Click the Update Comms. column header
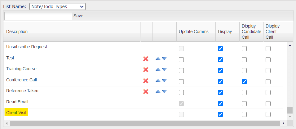This screenshot has height=129, width=296. (194, 32)
